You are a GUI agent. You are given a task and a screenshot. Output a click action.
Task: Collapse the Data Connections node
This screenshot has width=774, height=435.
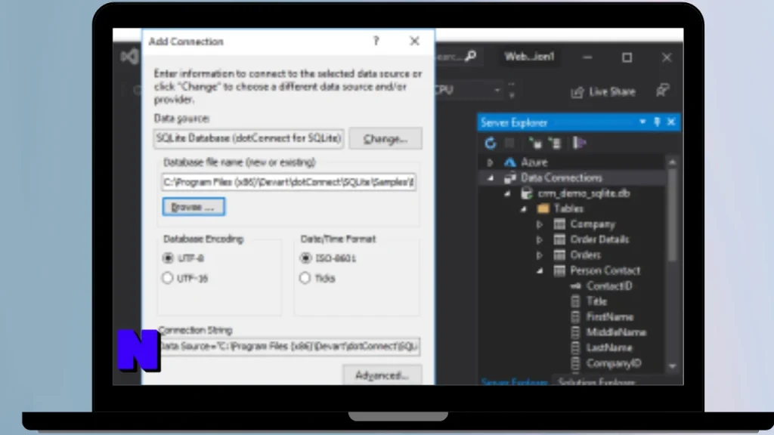[x=490, y=178]
